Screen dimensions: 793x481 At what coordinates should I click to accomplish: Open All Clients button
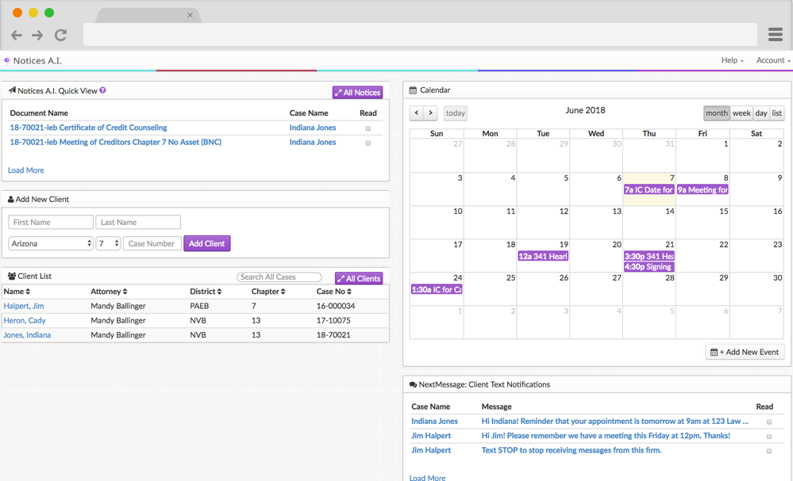359,278
